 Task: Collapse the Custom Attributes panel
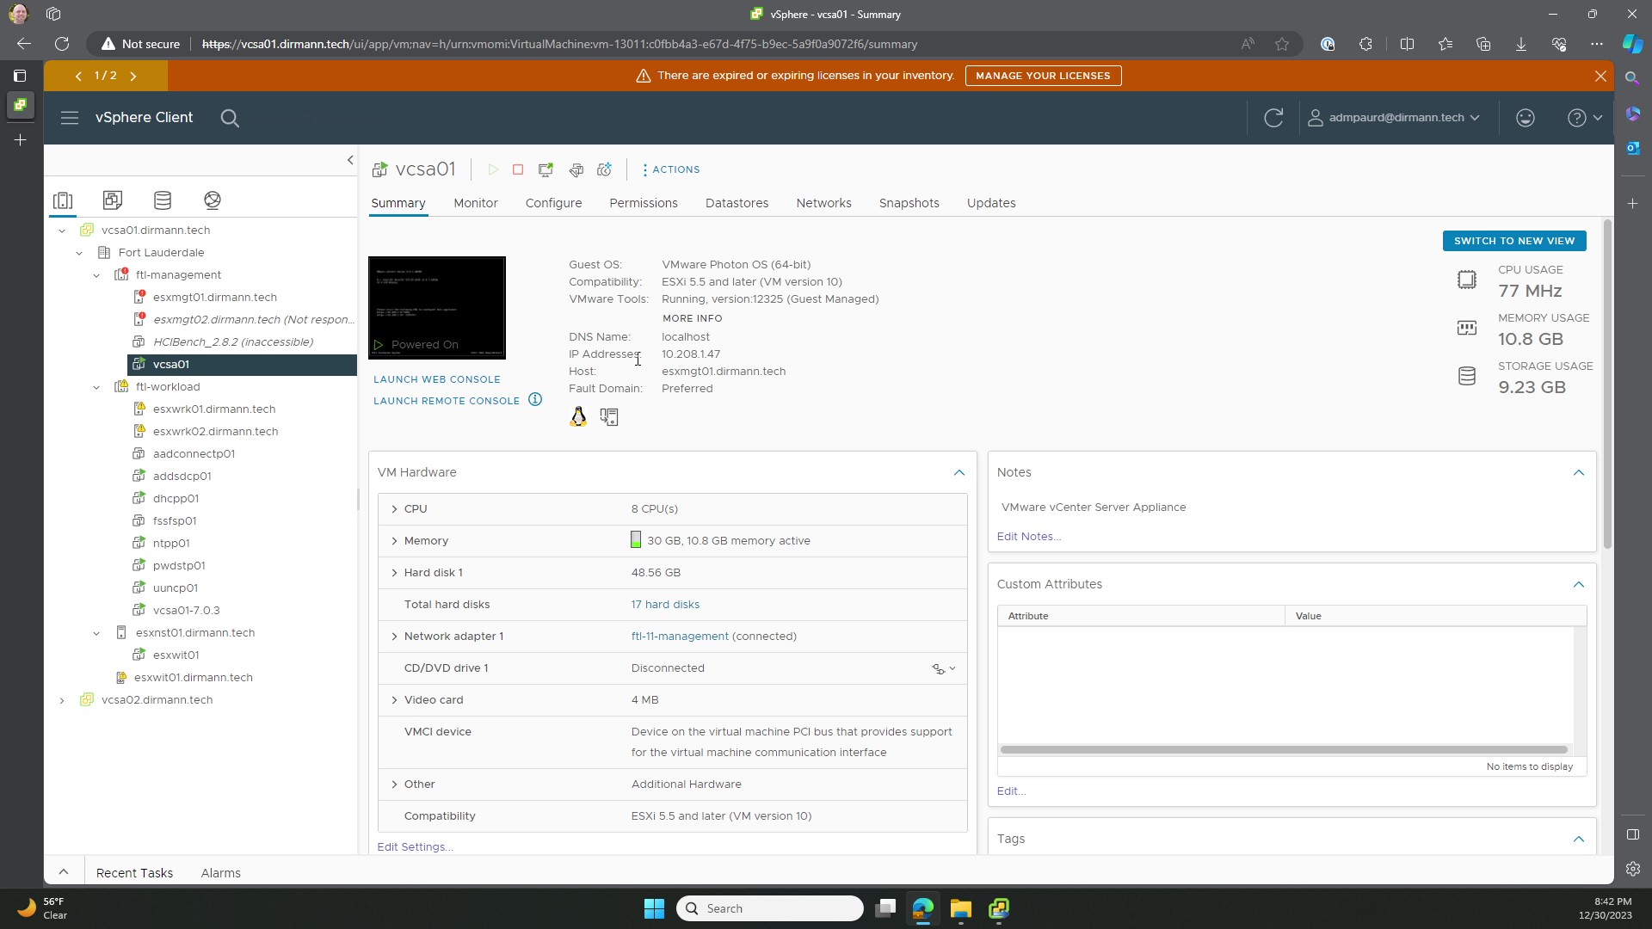pyautogui.click(x=1579, y=584)
